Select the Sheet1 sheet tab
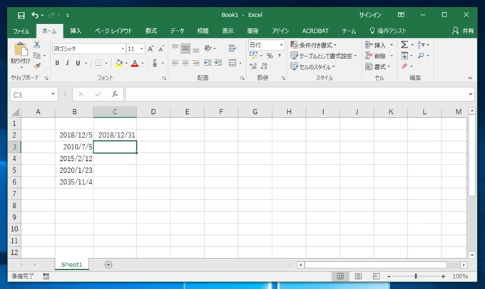 pyautogui.click(x=72, y=265)
